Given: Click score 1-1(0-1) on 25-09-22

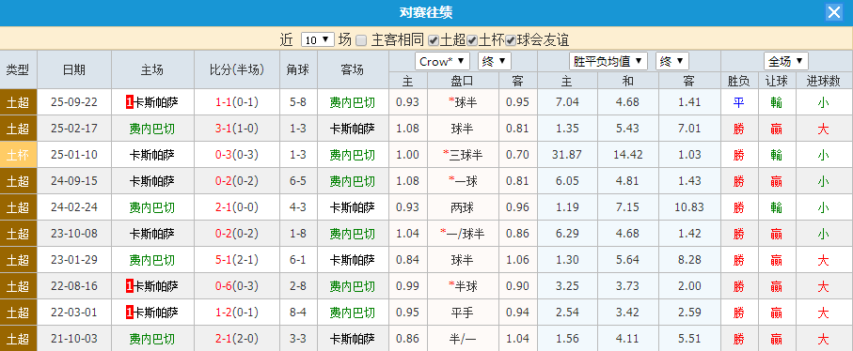Looking at the screenshot, I should pyautogui.click(x=237, y=102).
